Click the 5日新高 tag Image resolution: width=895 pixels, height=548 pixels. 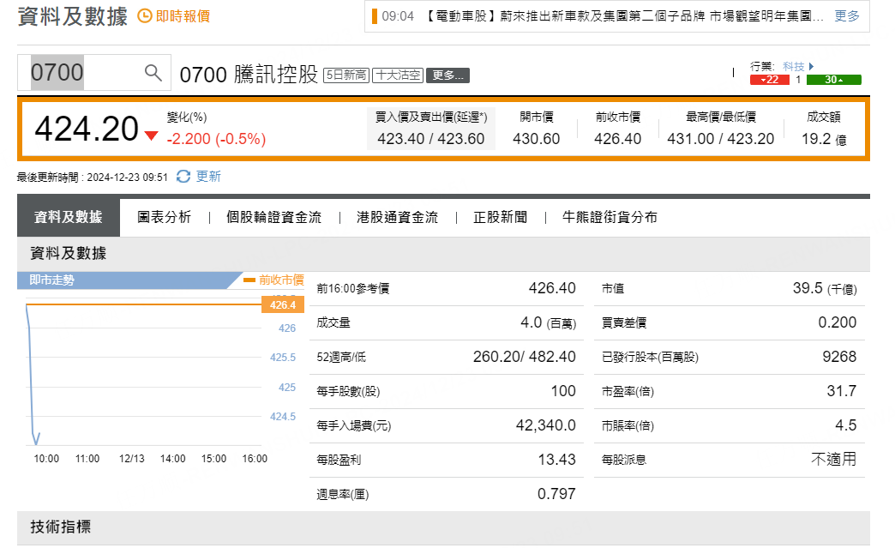[346, 75]
